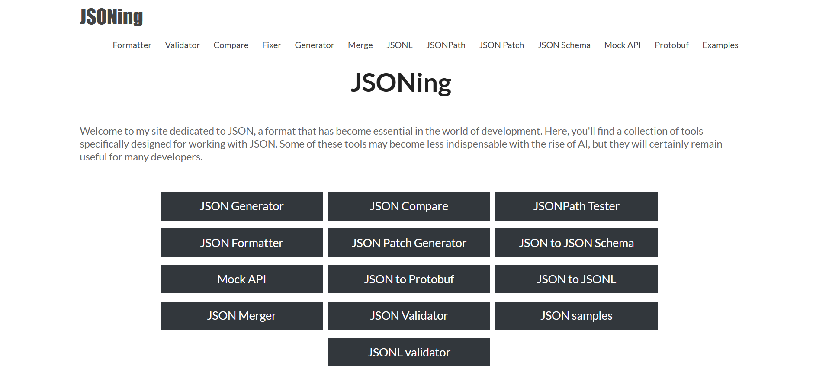Open JSON Patch nav link
The height and width of the screenshot is (369, 816).
501,45
